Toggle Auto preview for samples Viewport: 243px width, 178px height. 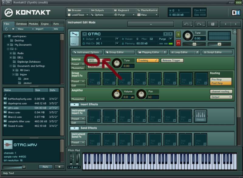(45, 167)
